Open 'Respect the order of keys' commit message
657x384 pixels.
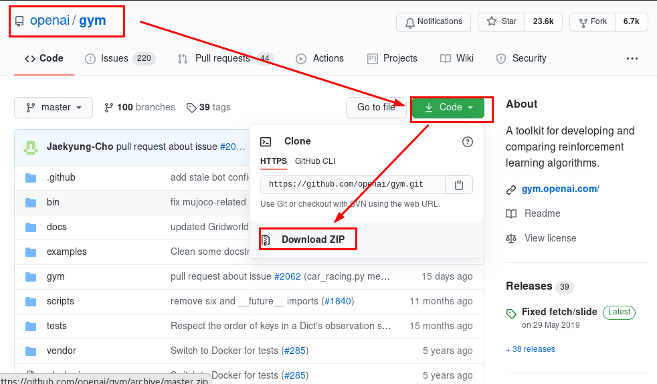coord(281,326)
